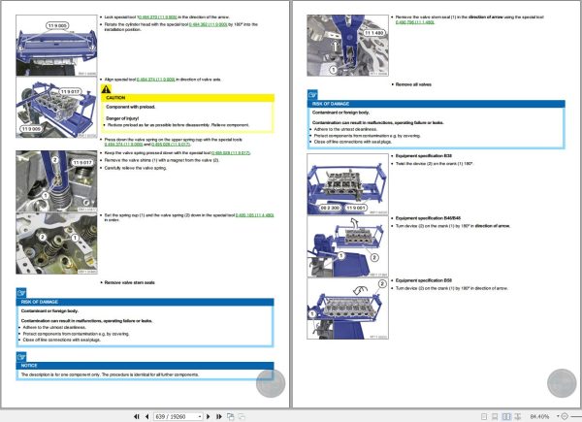Screen dimensions: 582x422
Task: Switch to single page view
Action: tap(484, 417)
